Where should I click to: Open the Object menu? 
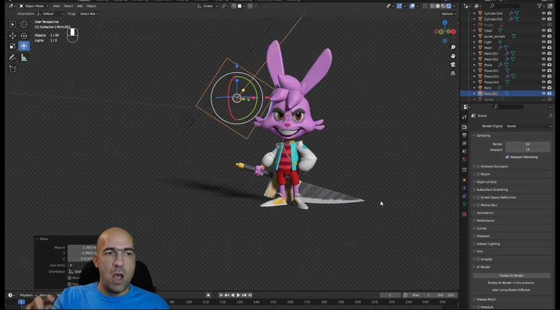(x=91, y=6)
